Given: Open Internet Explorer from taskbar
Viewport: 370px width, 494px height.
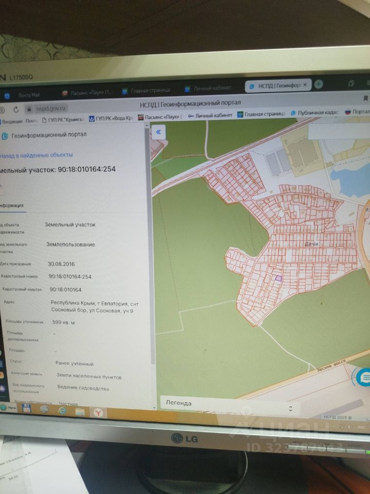Looking at the screenshot, I should coord(62,411).
